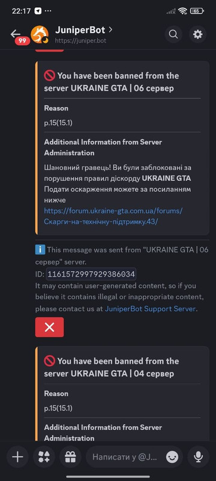
Task: Open forum.ukraine-gta.com.ua complaint link
Action: pos(113,216)
